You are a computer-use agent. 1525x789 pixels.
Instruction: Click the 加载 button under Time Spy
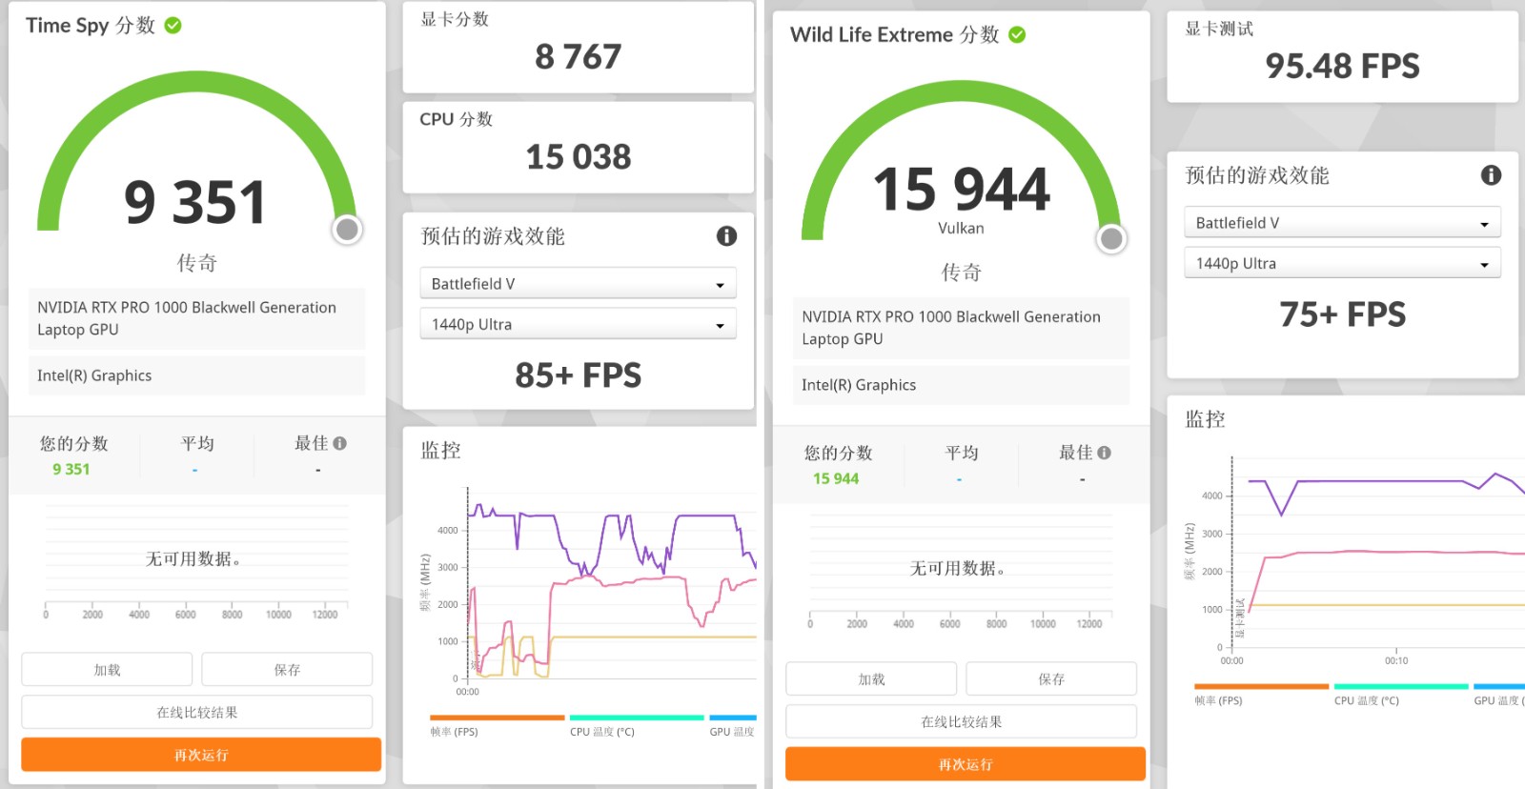107,670
